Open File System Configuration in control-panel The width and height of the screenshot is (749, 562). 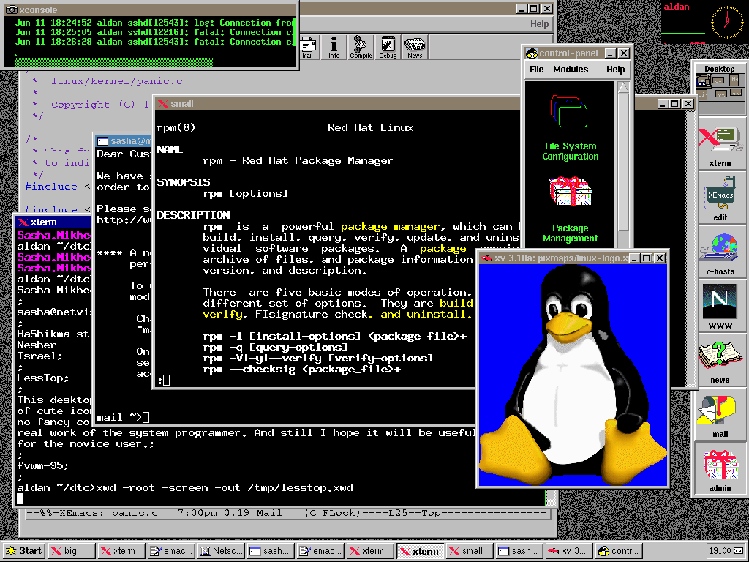[570, 128]
